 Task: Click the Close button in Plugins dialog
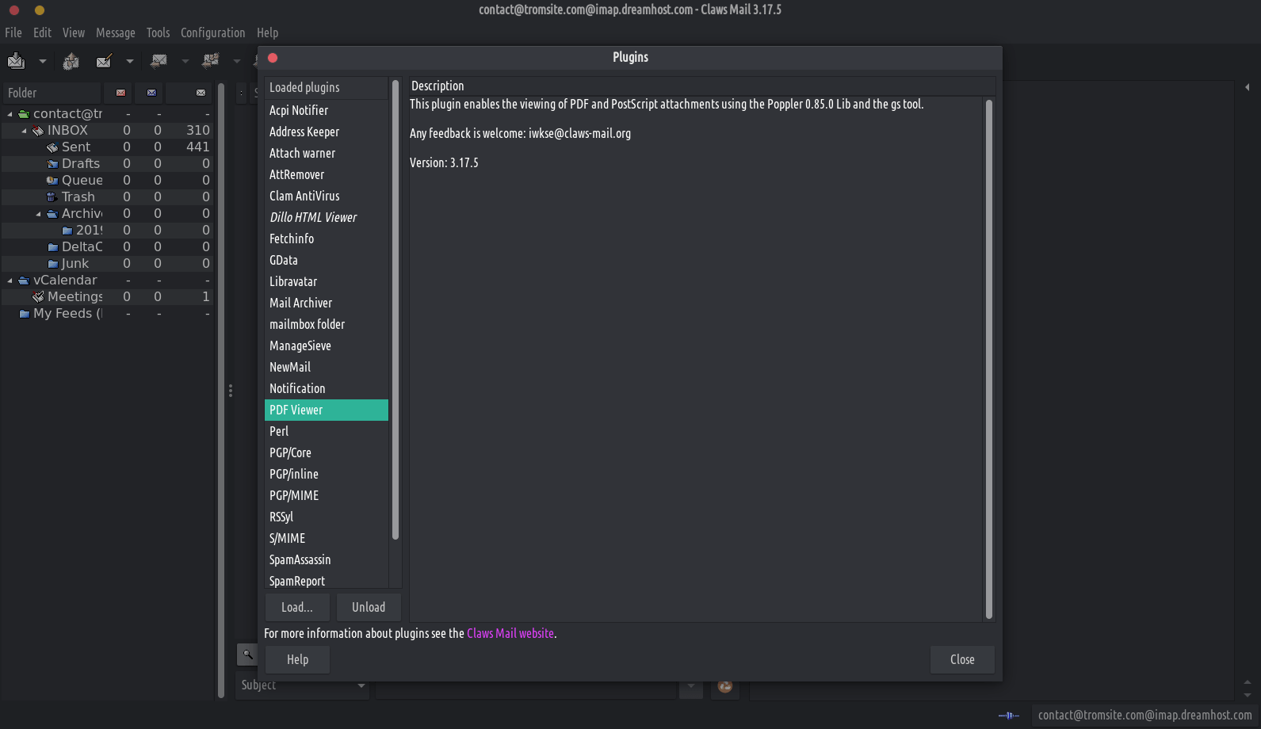[x=962, y=659]
